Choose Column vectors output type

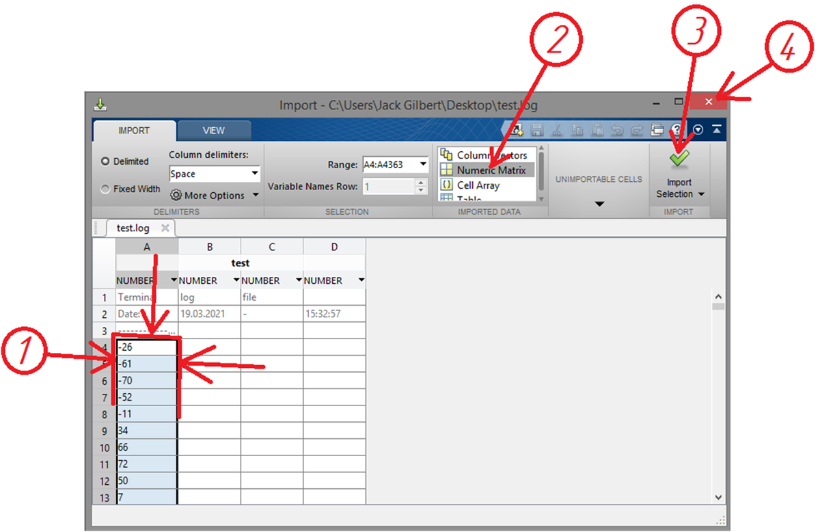tap(485, 155)
